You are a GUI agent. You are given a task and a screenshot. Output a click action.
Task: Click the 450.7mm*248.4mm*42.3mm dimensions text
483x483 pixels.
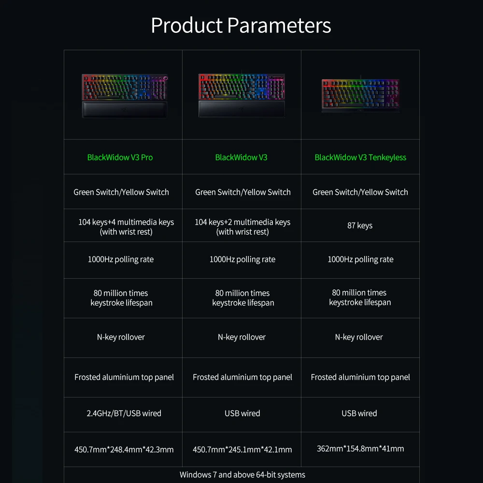(x=124, y=449)
